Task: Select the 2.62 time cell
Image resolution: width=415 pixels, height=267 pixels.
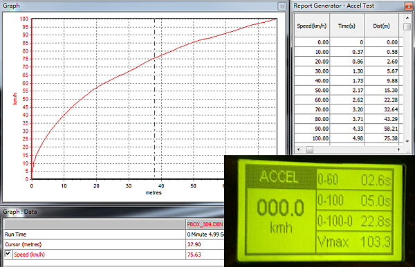Action: (x=347, y=100)
